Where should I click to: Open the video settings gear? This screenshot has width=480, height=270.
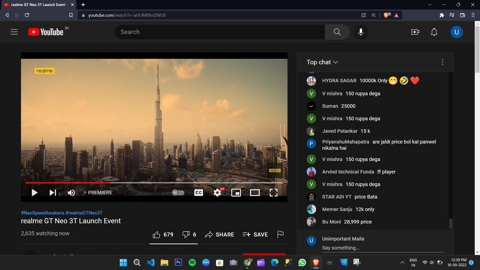[217, 193]
